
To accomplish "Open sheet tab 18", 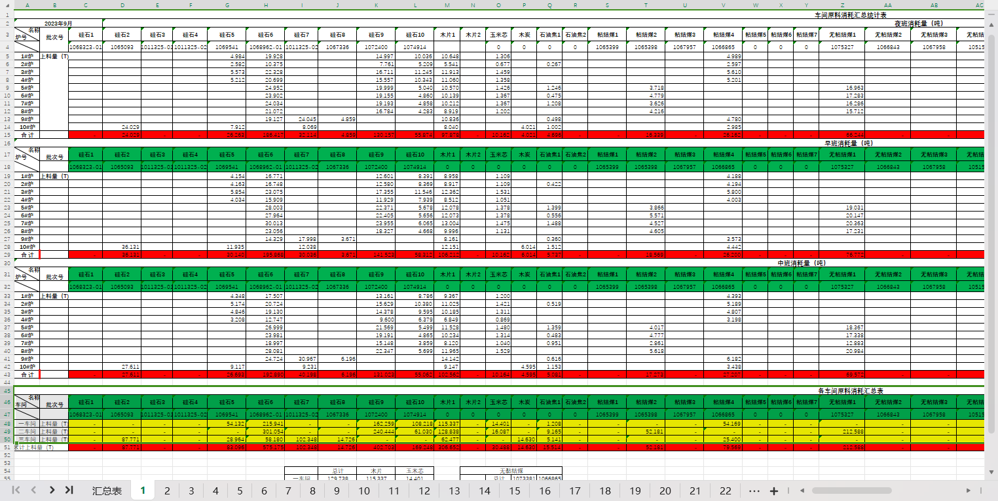I will pyautogui.click(x=605, y=491).
